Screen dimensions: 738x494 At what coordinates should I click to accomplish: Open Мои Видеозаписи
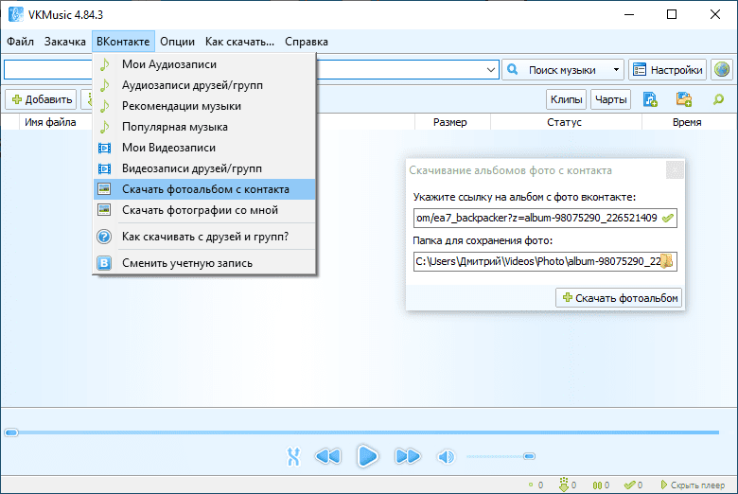tap(204, 148)
